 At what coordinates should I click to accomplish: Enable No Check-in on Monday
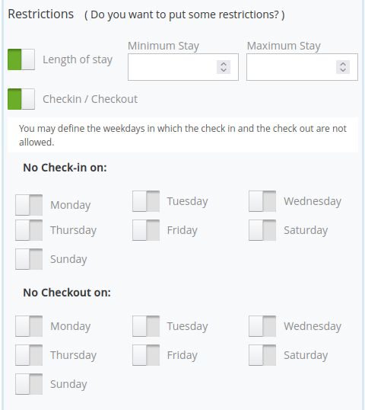pos(29,205)
